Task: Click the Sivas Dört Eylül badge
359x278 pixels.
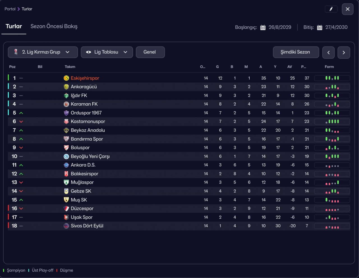Action: coord(66,226)
